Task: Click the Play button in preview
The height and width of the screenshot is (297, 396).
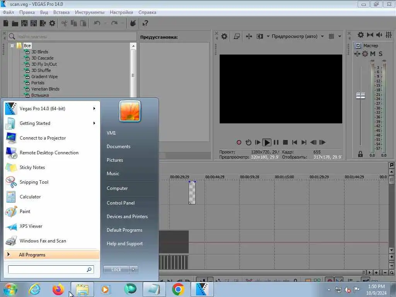Action: 267,142
